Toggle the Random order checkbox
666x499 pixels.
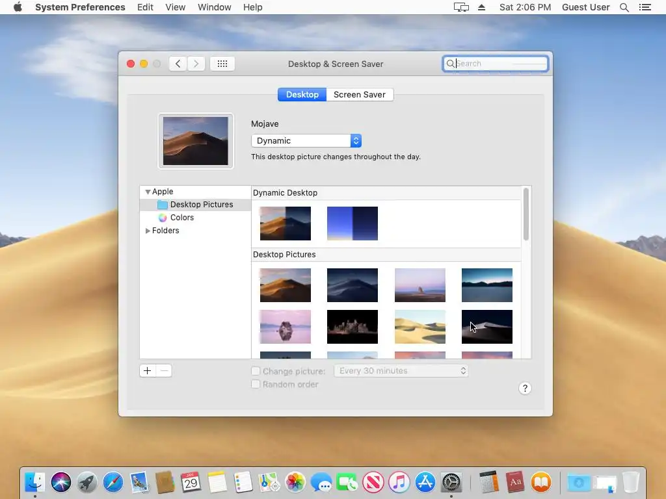click(x=256, y=385)
